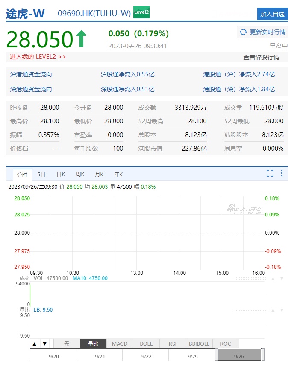288x367 pixels.
Task: Click 9/20 on the date range bar
Action: click(54, 357)
